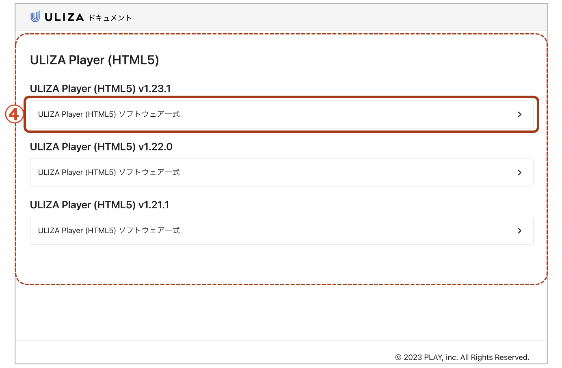Click the ULIZA Player (HTML5) v1.23.1 heading
Viewport: 562px width, 368px height.
tap(100, 88)
